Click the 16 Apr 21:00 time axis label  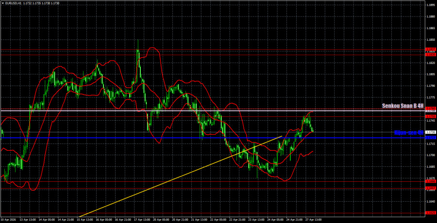pyautogui.click(x=124, y=220)
